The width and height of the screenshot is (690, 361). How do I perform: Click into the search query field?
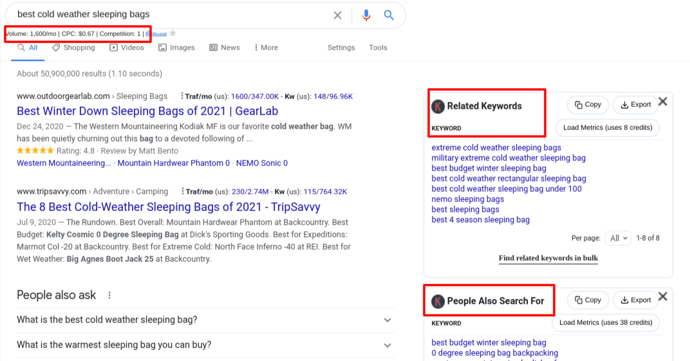[x=172, y=15]
